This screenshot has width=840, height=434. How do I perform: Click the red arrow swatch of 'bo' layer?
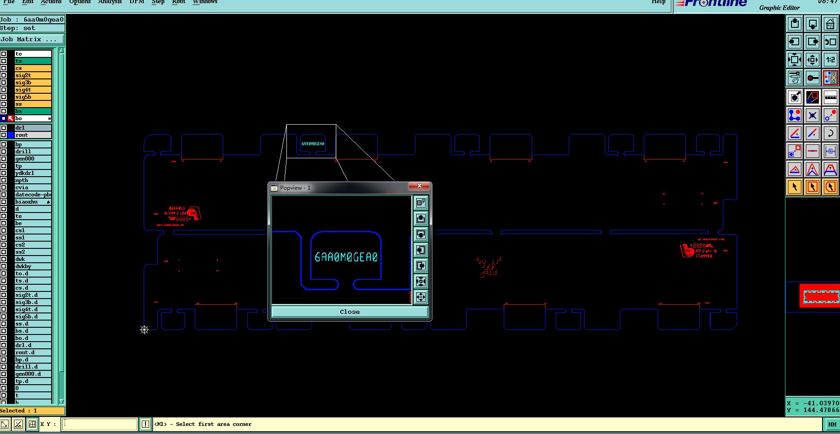pos(11,118)
